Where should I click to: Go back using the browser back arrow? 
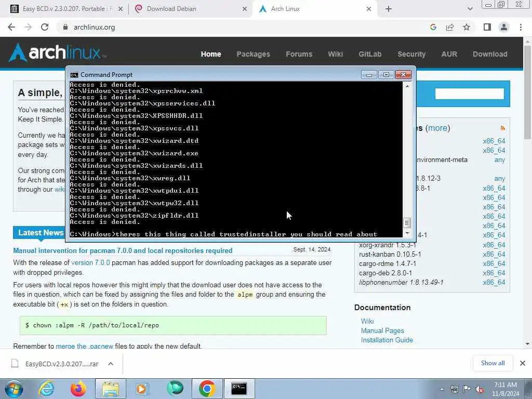[11, 27]
